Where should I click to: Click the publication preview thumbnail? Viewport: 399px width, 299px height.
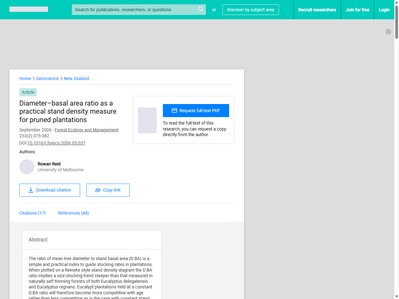(x=147, y=120)
